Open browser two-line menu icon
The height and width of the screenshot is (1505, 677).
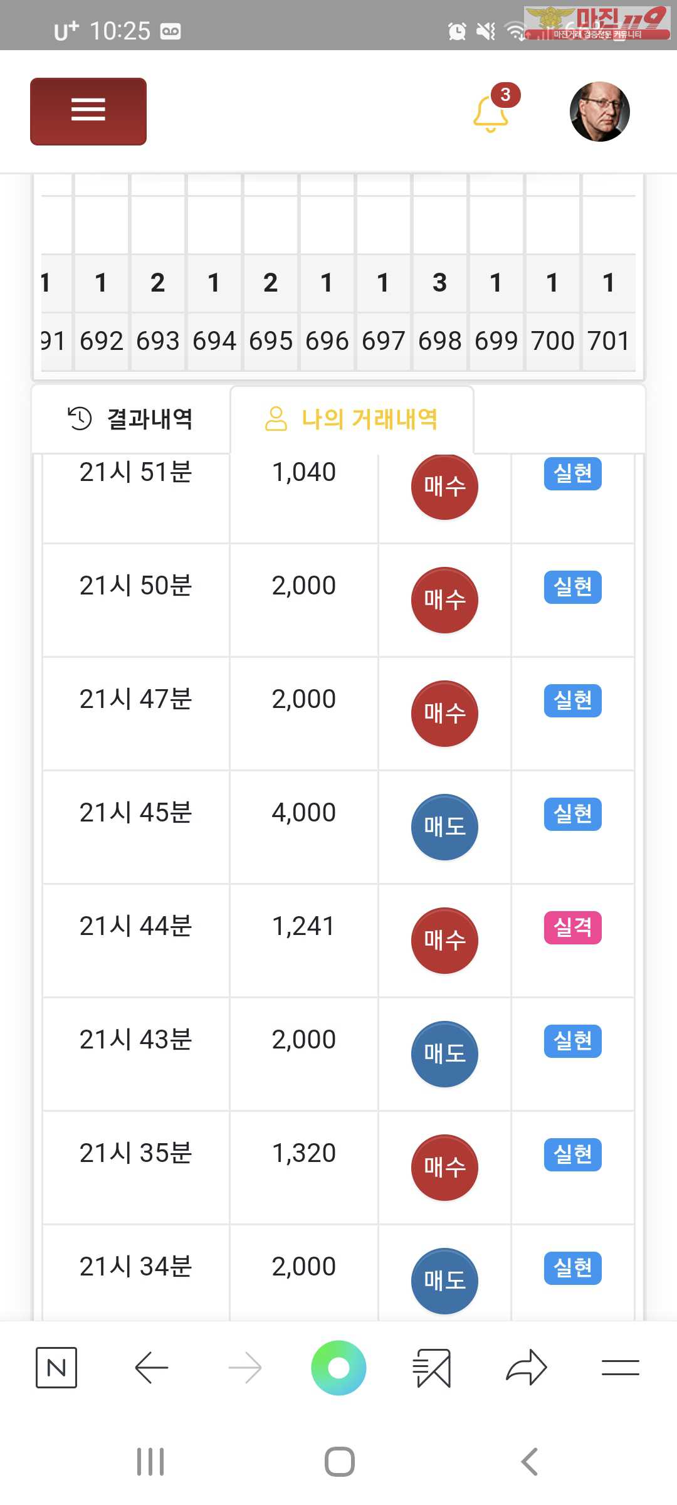(620, 1368)
